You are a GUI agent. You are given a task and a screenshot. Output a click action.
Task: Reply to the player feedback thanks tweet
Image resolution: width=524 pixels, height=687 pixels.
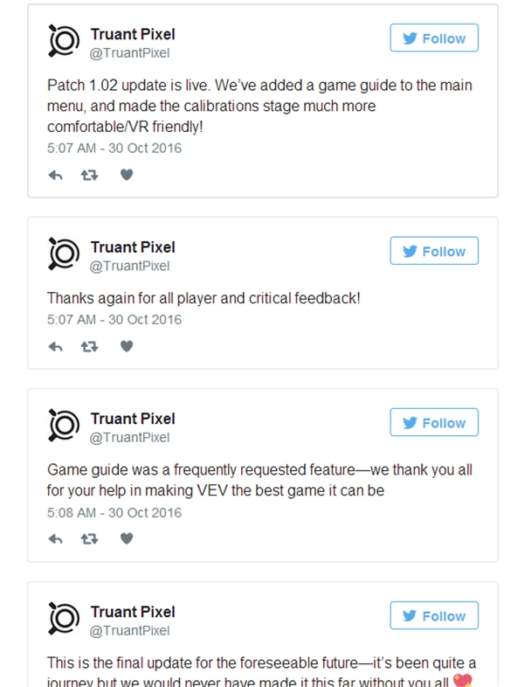tap(56, 346)
